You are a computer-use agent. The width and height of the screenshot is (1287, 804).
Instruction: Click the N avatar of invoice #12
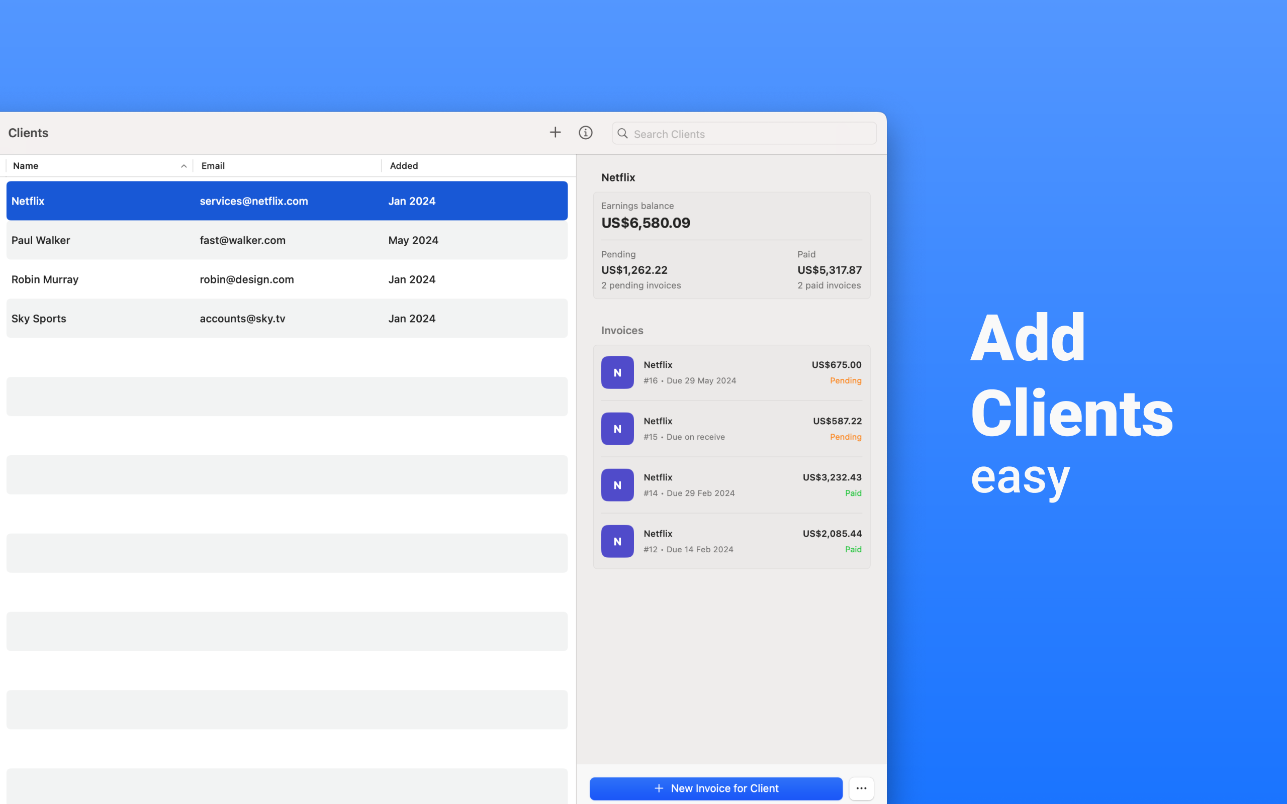[x=617, y=541]
